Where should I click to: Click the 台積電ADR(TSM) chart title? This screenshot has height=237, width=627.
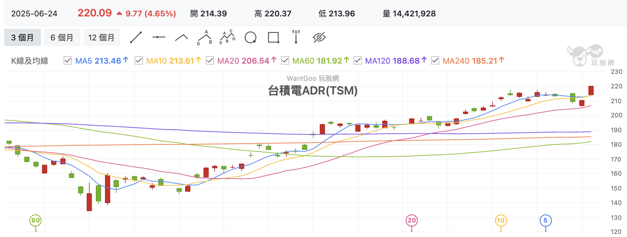(x=313, y=91)
